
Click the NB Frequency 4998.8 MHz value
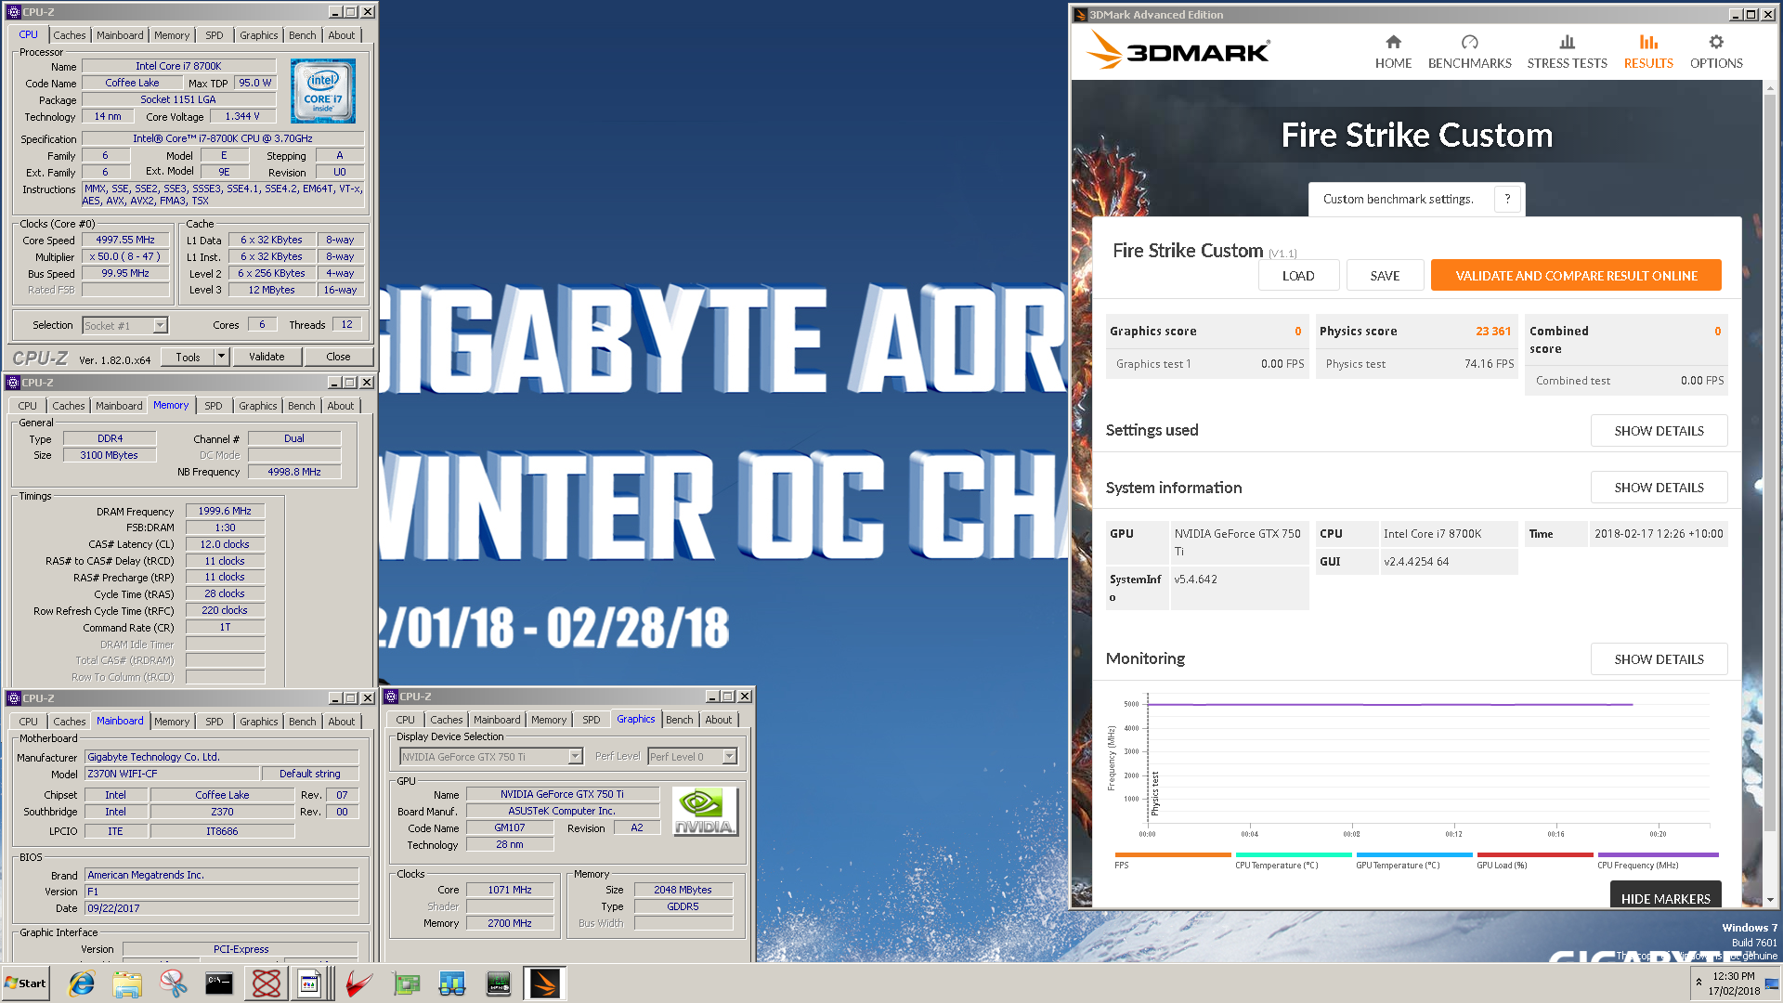pos(293,472)
